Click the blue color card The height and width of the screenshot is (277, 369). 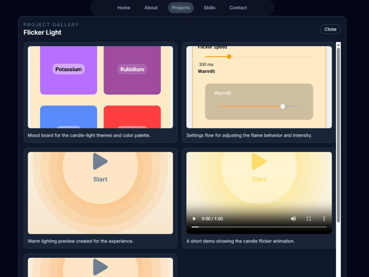[x=69, y=117]
